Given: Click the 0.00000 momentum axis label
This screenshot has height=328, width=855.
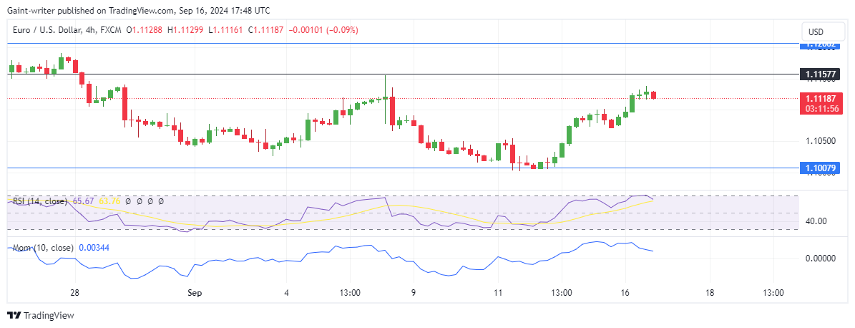Looking at the screenshot, I should pos(820,258).
